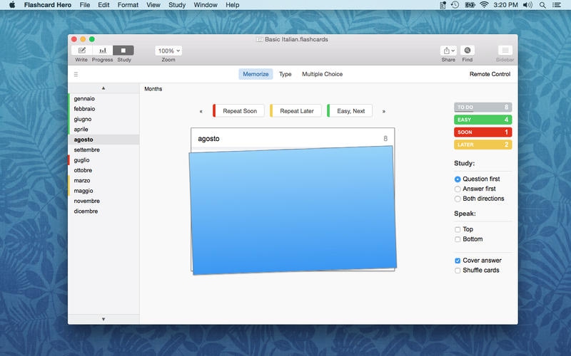Open the Share menu in toolbar
The width and height of the screenshot is (571, 356).
coord(448,51)
